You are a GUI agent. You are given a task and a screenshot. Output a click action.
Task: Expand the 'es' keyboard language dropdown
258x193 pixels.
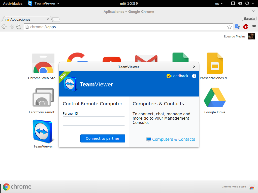[219, 4]
